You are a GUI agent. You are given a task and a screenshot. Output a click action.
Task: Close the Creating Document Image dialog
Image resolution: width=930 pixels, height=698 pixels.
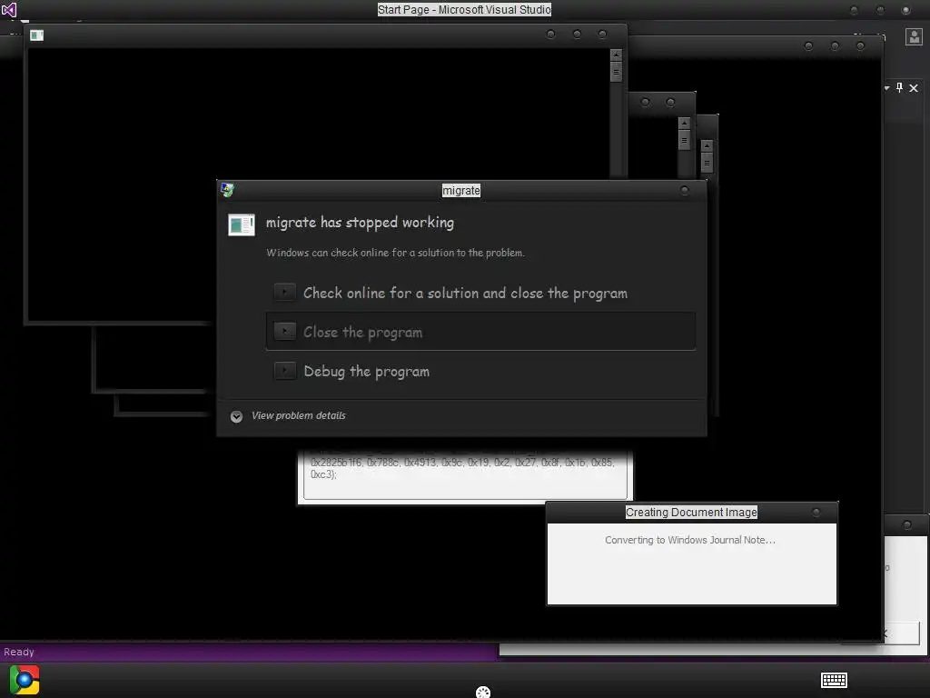[x=816, y=512]
